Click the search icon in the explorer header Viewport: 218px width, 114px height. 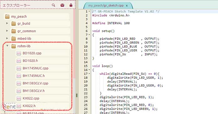click(53, 5)
